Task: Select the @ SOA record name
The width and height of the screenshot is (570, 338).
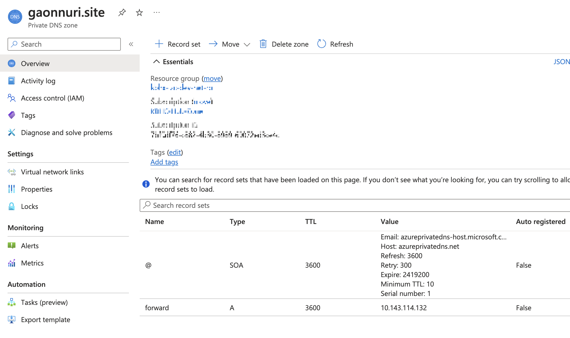Action: (x=148, y=265)
